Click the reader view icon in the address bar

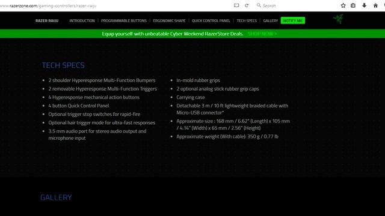tap(236, 5)
